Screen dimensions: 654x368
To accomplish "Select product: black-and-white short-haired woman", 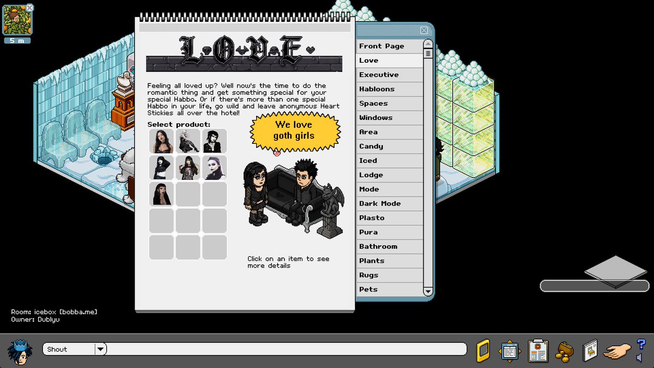I will pyautogui.click(x=215, y=141).
